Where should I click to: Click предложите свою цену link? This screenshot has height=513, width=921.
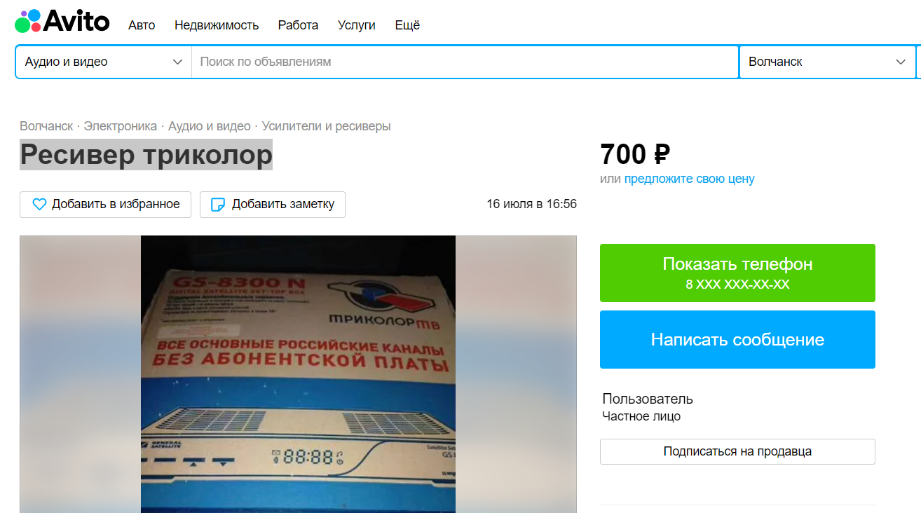click(x=690, y=179)
